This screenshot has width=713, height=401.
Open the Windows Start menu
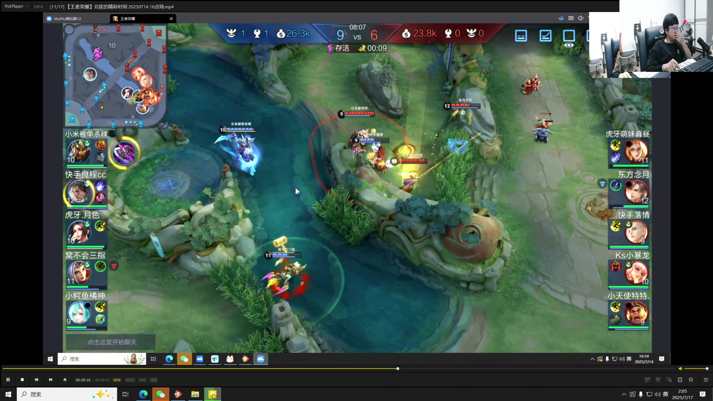click(x=8, y=394)
